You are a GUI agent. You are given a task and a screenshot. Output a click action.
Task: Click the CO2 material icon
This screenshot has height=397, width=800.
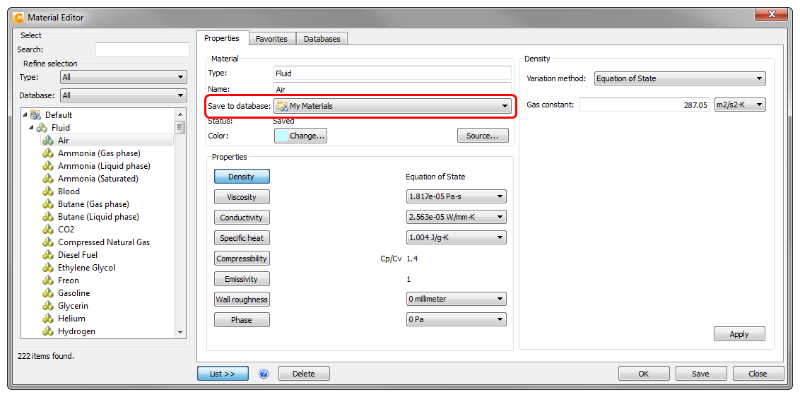coord(48,230)
